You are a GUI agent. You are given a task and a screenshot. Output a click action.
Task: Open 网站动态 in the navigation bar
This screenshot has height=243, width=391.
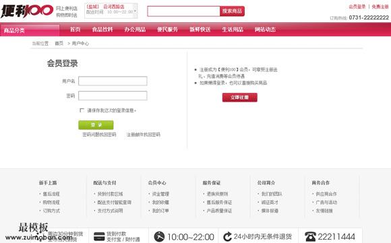pos(265,30)
